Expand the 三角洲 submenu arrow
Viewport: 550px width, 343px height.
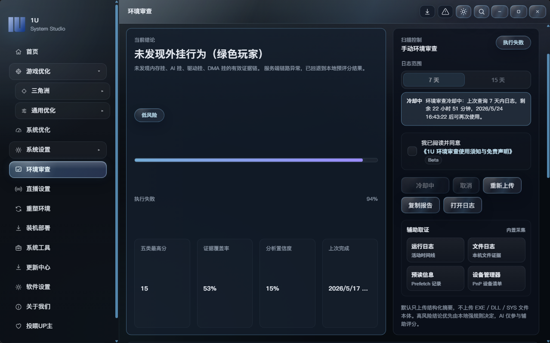(x=102, y=91)
